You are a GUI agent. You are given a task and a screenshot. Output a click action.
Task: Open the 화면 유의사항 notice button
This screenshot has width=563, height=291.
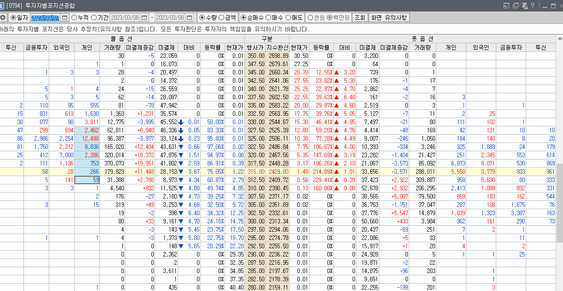(389, 18)
